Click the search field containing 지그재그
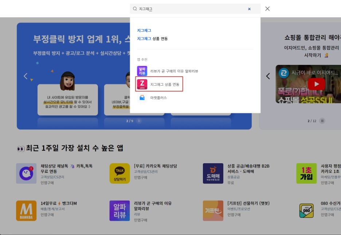 coord(195,9)
